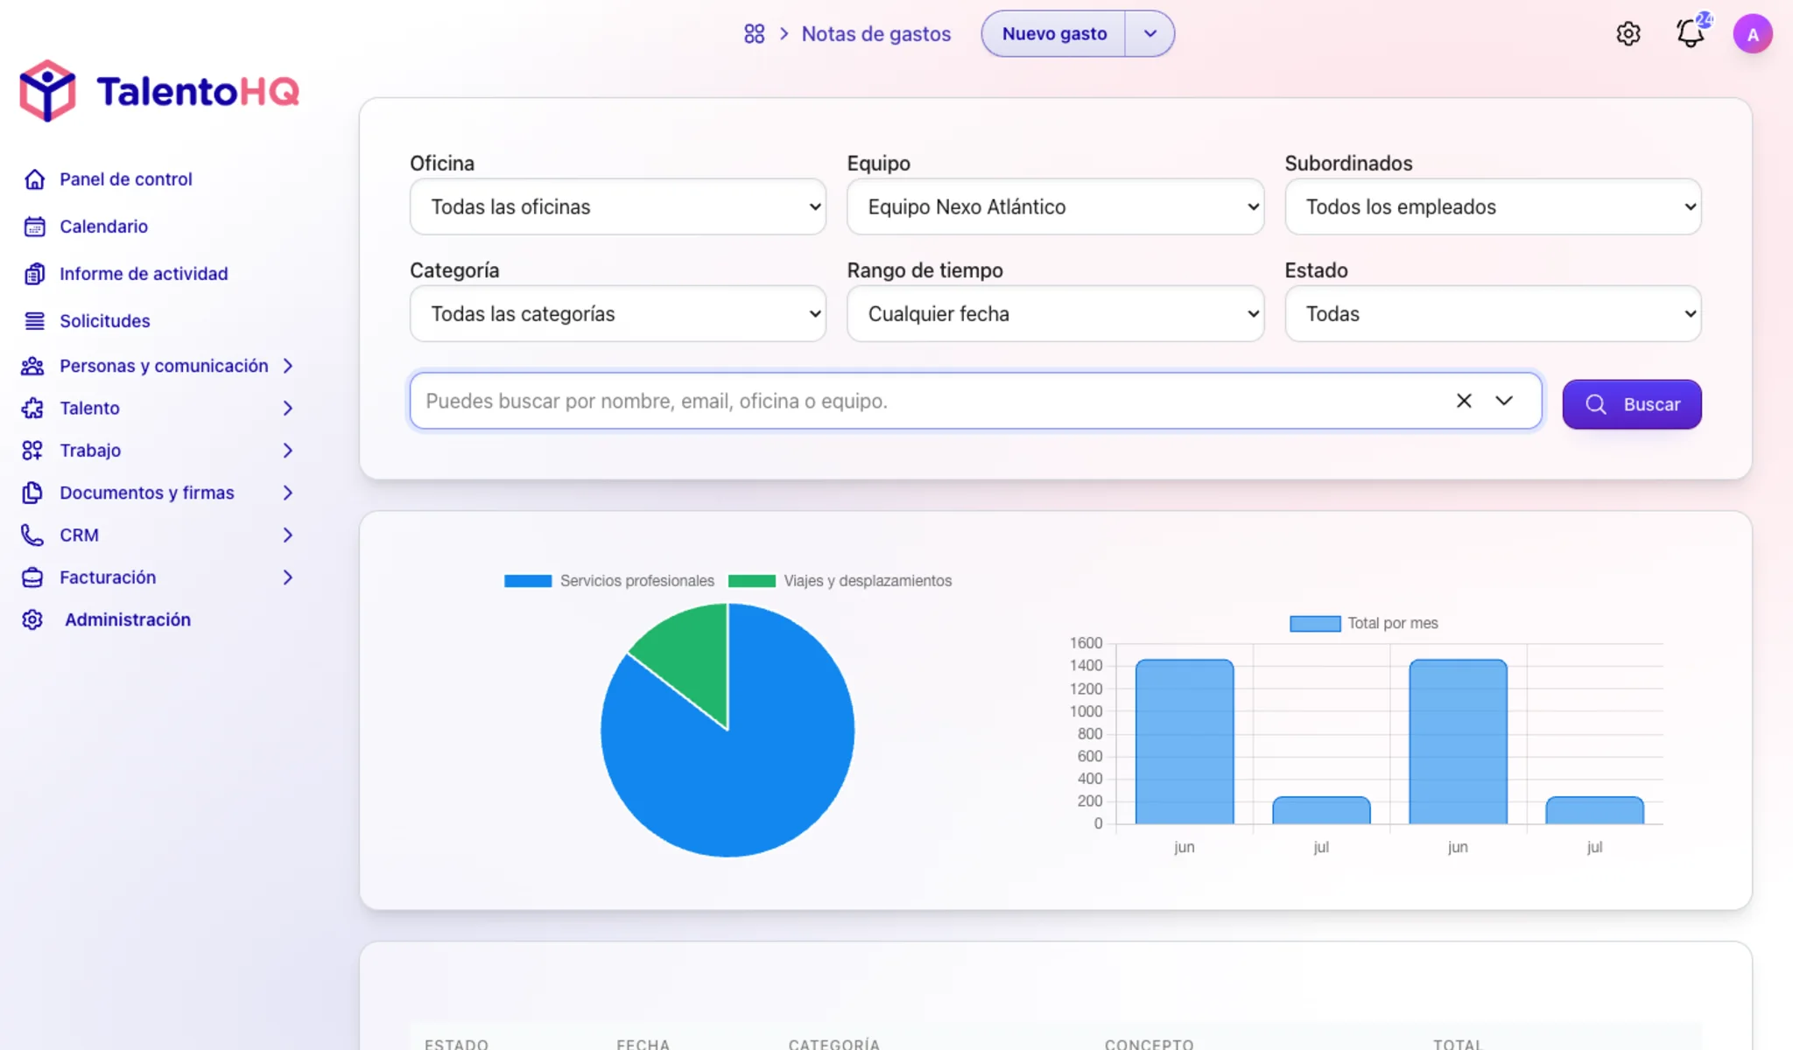Expand the Trabajo submenu chevron
The image size is (1793, 1050).
coord(287,451)
